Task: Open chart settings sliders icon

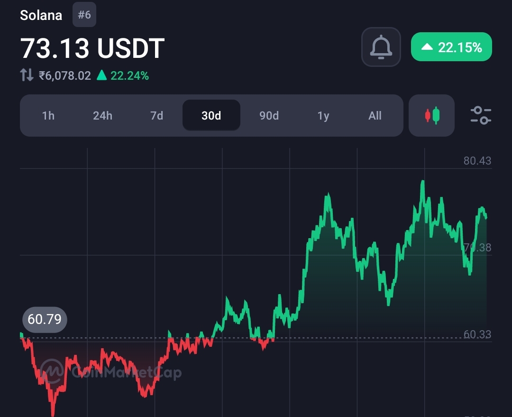Action: tap(481, 115)
